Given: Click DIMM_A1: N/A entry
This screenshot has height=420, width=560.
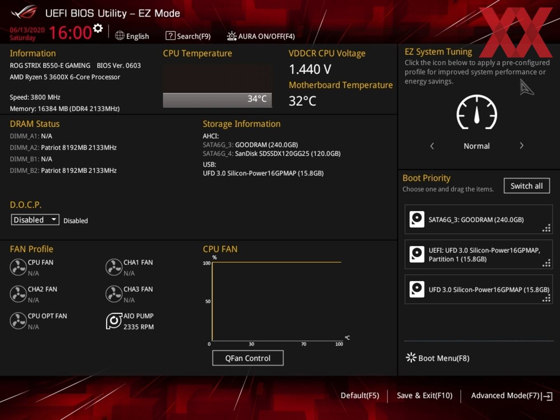Looking at the screenshot, I should (x=31, y=136).
